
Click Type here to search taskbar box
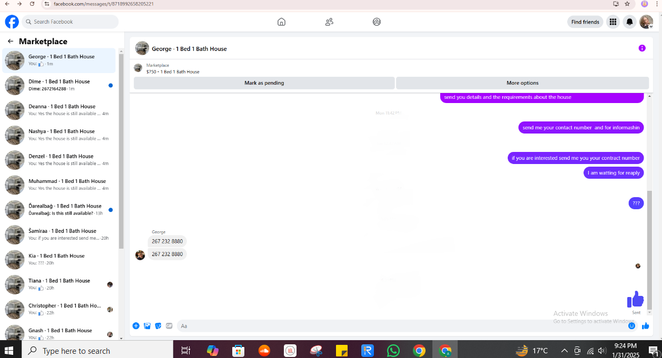97,350
